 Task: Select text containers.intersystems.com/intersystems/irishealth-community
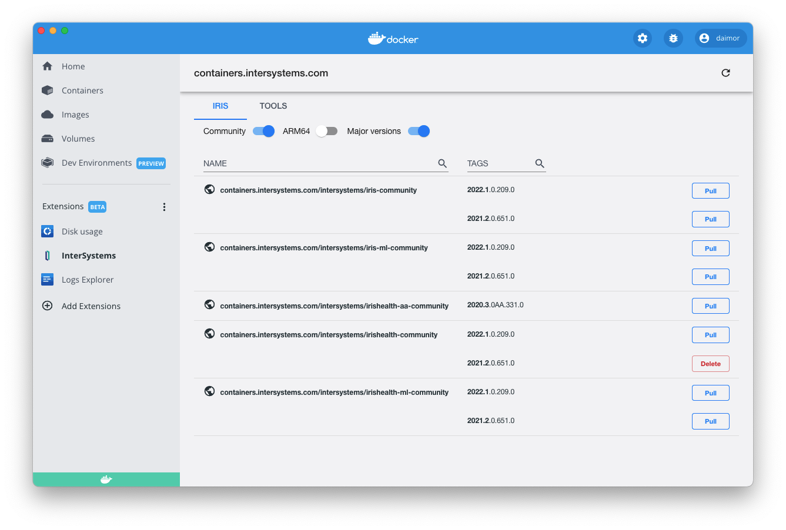pyautogui.click(x=329, y=335)
